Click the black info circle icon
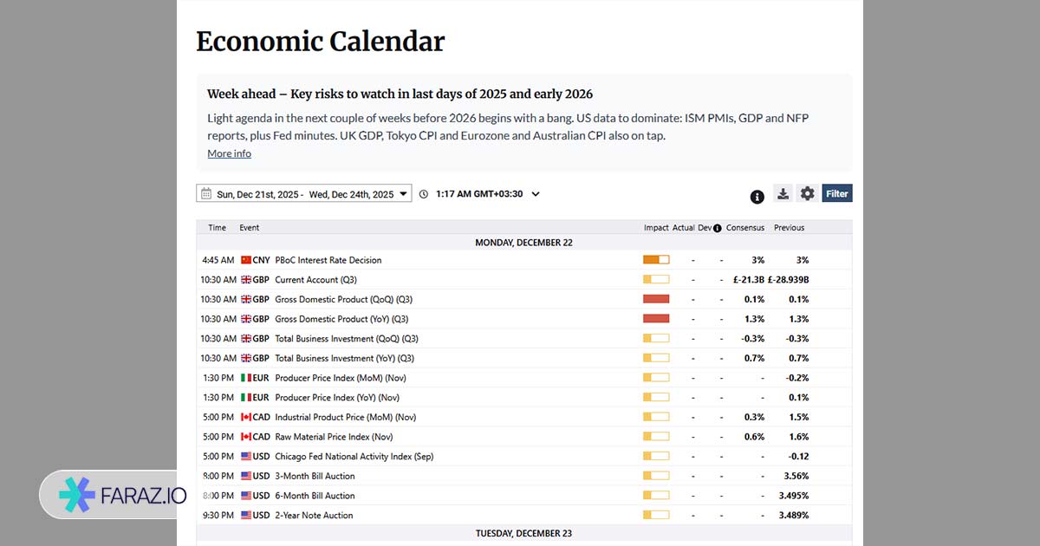 point(757,197)
